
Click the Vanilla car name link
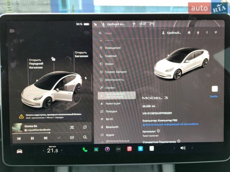pos(213,96)
